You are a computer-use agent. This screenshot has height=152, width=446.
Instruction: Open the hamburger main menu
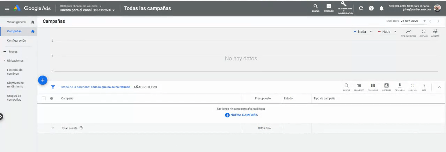point(7,8)
